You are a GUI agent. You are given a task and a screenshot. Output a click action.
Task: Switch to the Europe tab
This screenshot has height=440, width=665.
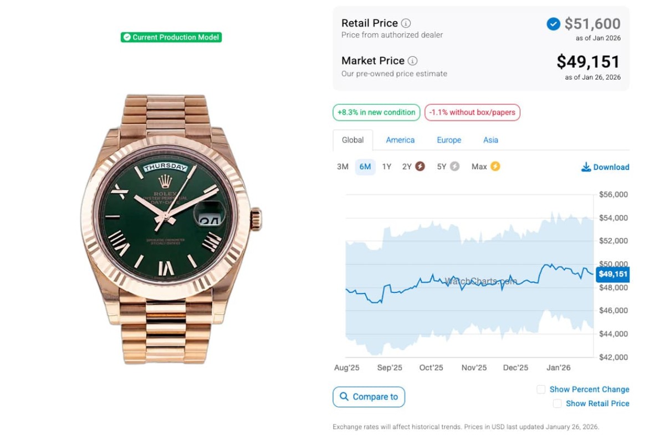pos(449,140)
